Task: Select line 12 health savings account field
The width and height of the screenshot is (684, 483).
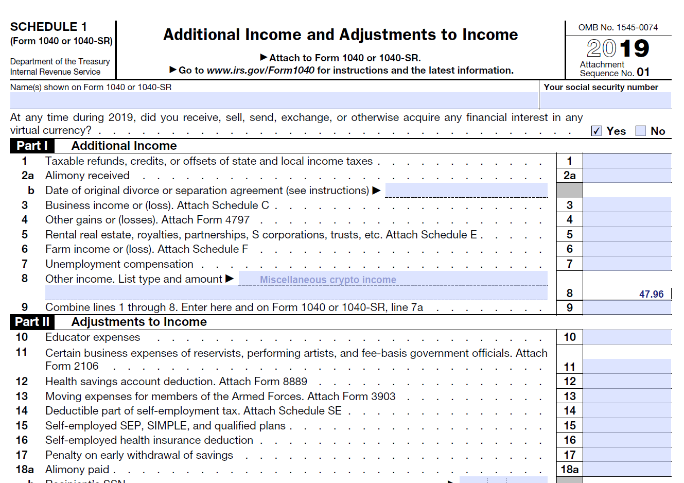Action: click(627, 381)
